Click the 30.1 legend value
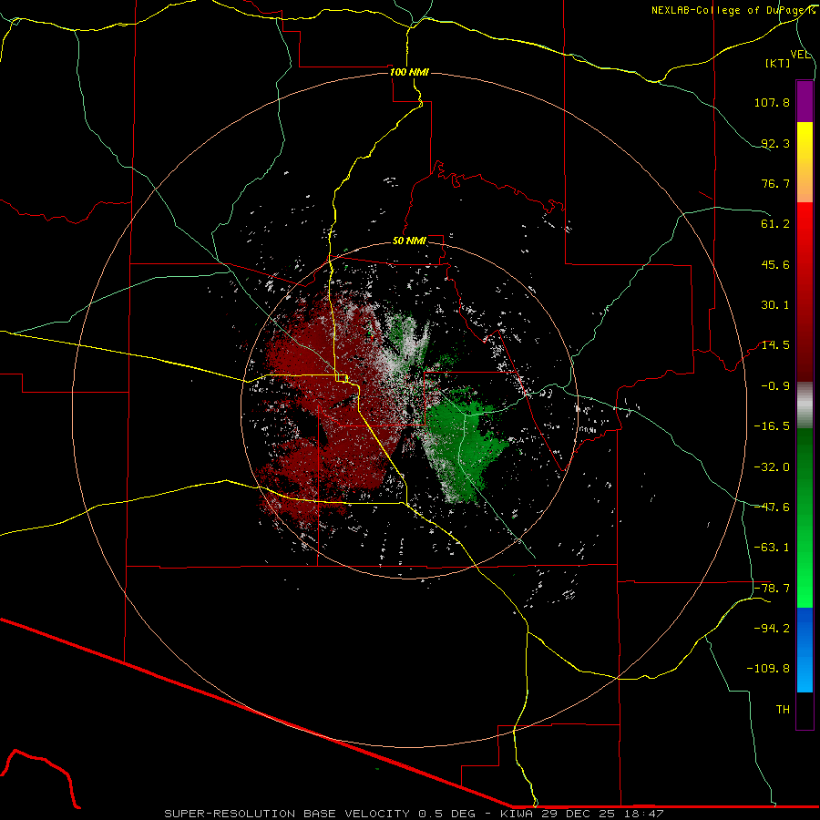Viewport: 820px width, 820px height. [775, 305]
